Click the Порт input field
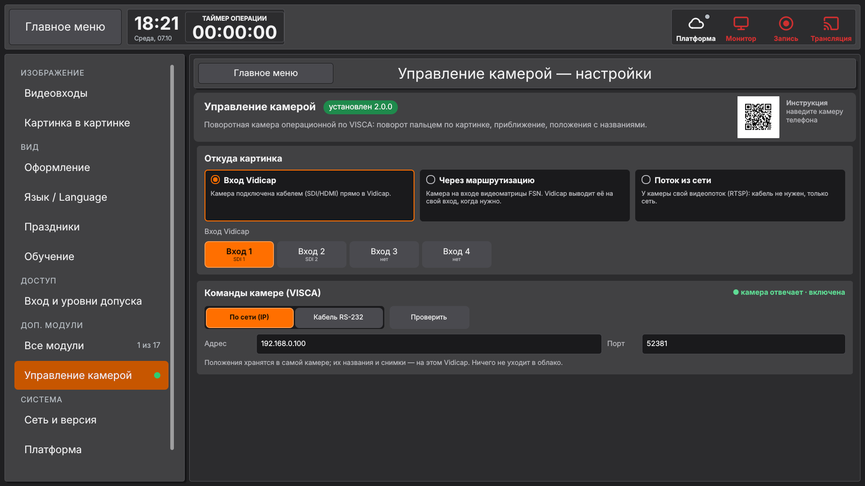The height and width of the screenshot is (486, 865). click(x=743, y=343)
